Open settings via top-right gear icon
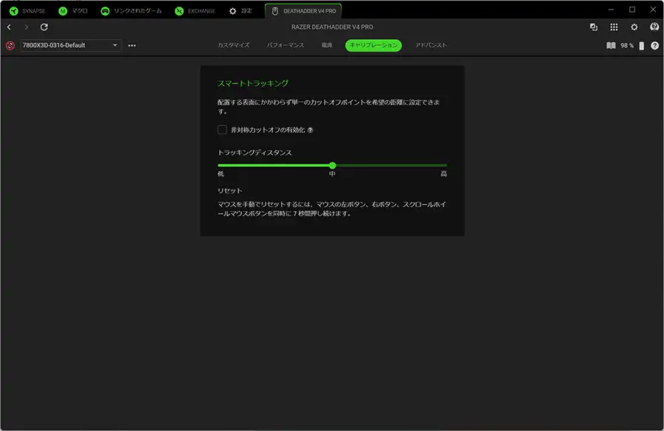664x431 pixels. click(x=634, y=27)
